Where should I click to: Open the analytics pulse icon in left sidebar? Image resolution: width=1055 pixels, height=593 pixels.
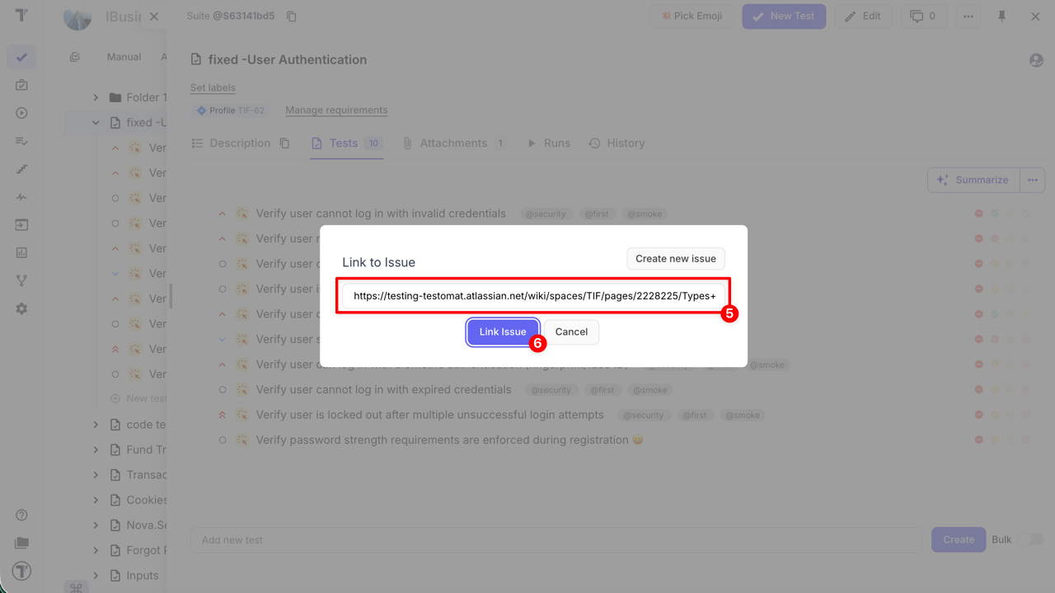coord(21,196)
